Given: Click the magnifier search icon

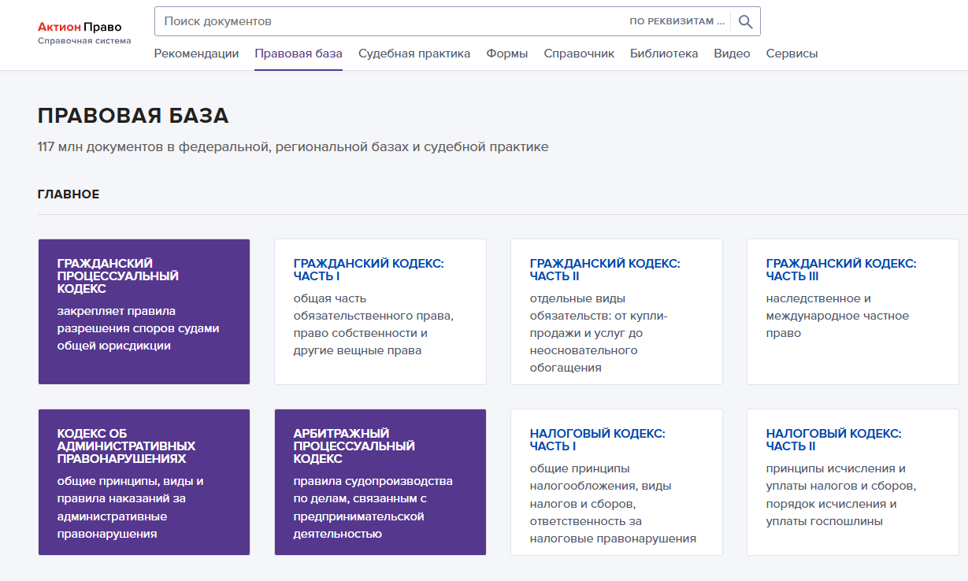Looking at the screenshot, I should click(745, 21).
